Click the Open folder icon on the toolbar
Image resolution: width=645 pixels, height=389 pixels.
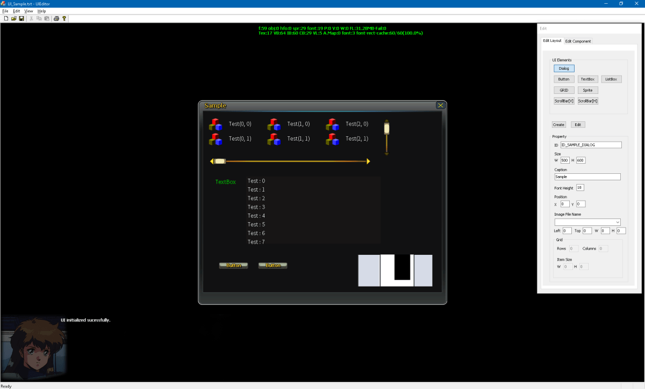13,18
